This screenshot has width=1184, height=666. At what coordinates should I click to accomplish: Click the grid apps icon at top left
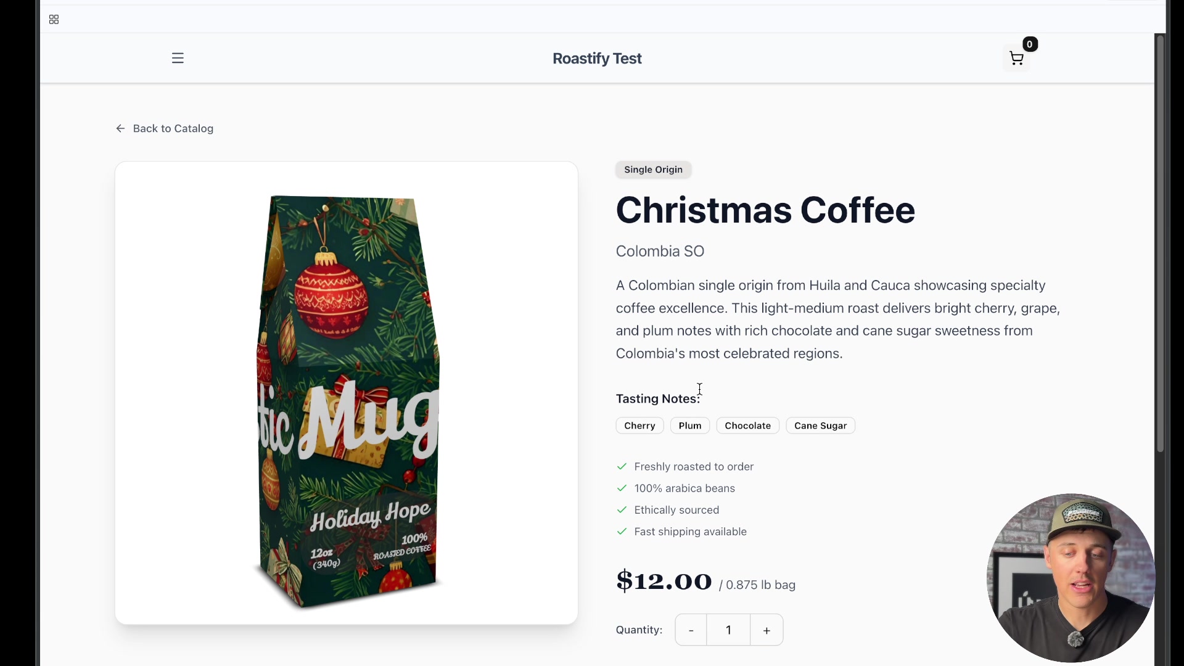54,20
